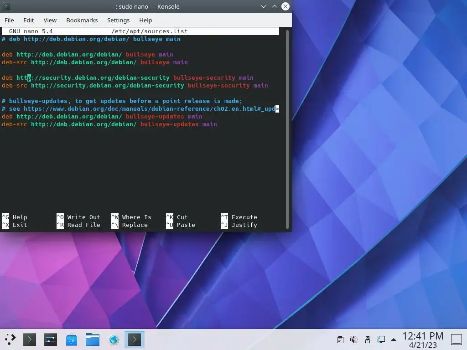Viewport: 467px width, 350px height.
Task: Close the Konsole window
Action: (285, 6)
